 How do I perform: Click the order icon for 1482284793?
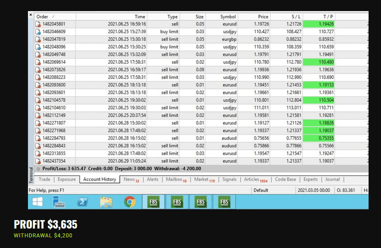38,138
